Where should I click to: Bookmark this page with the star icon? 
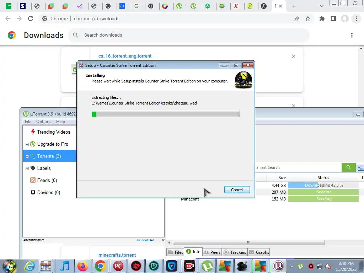[x=307, y=18]
